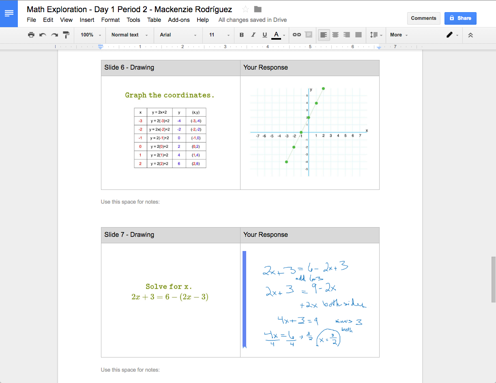Right align the text
Image resolution: width=496 pixels, height=383 pixels.
pos(347,35)
